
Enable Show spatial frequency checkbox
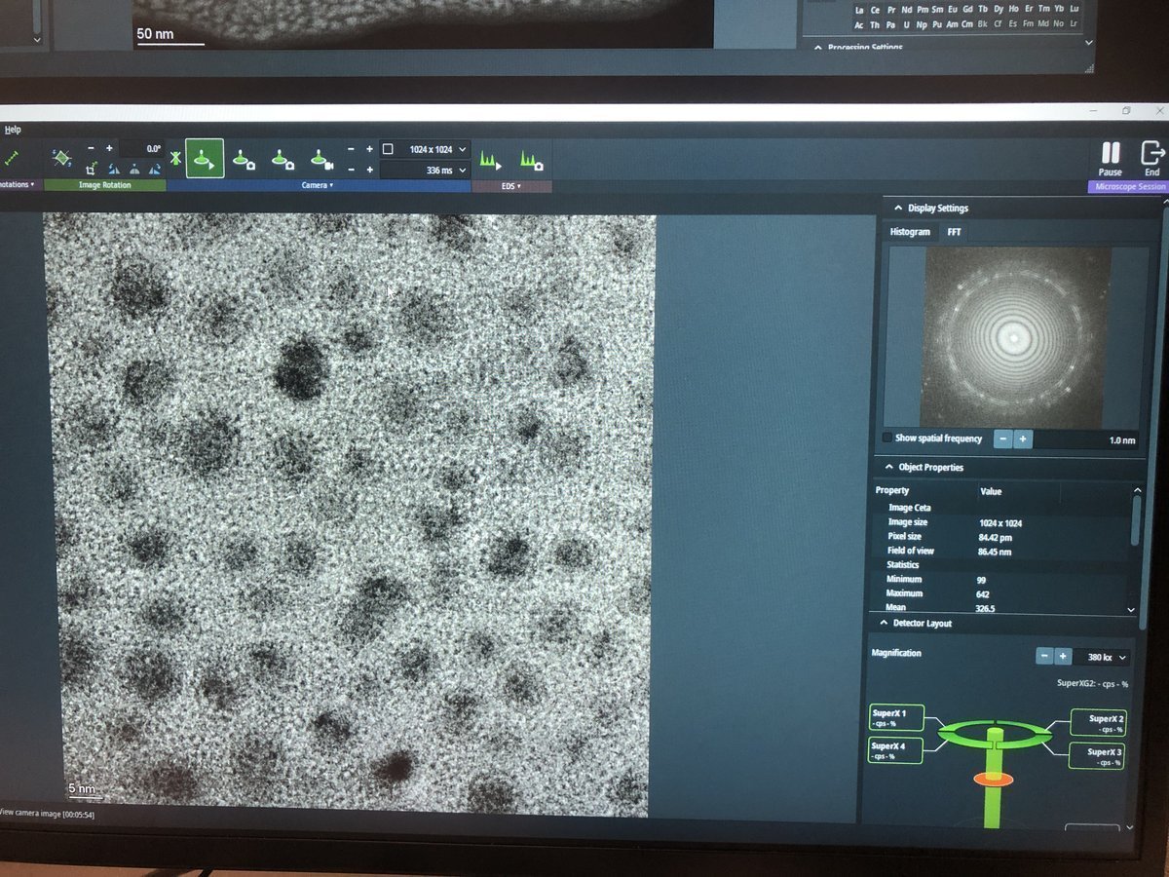tap(887, 438)
